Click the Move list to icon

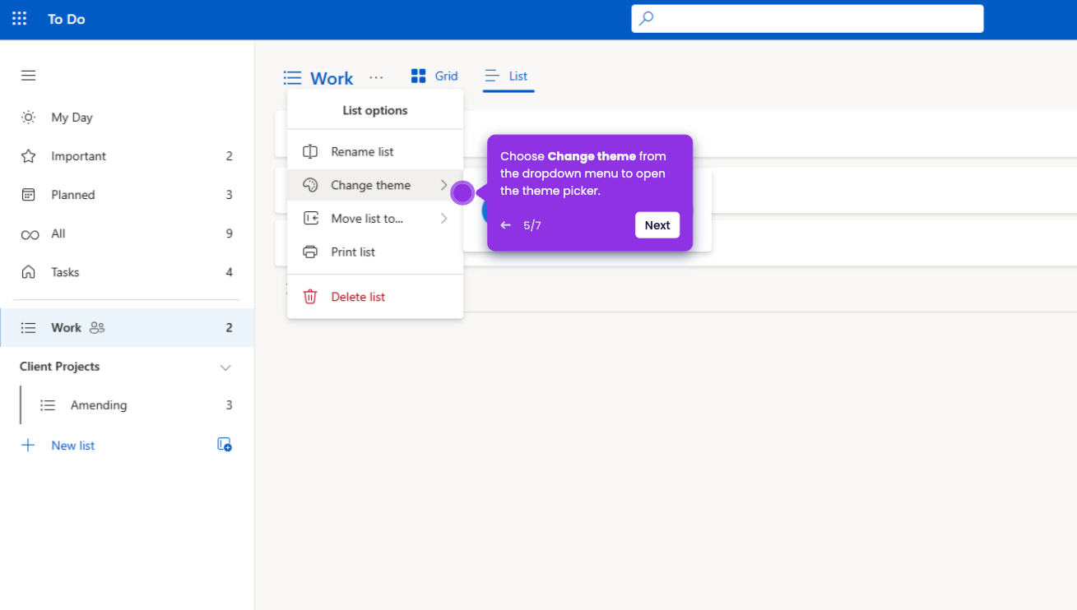click(x=310, y=219)
